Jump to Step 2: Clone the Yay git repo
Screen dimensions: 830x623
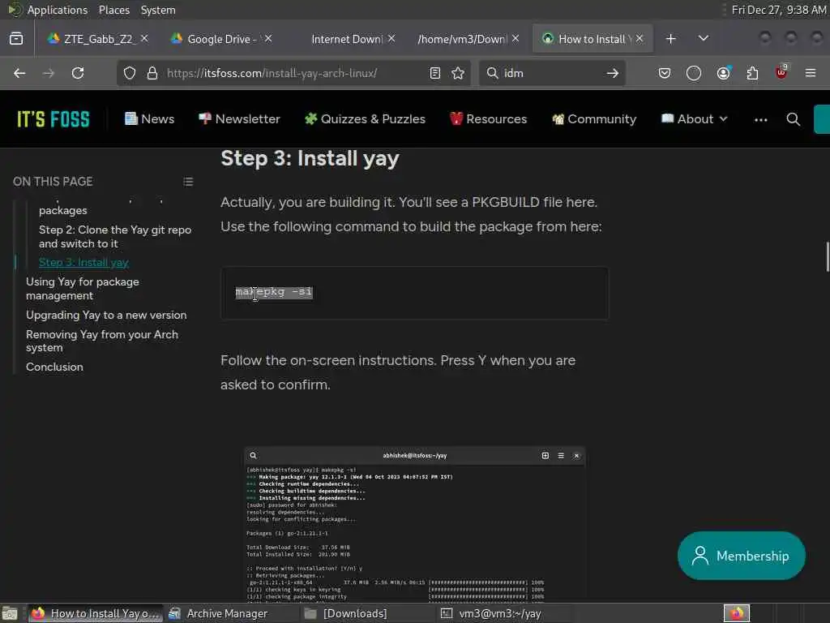[115, 237]
